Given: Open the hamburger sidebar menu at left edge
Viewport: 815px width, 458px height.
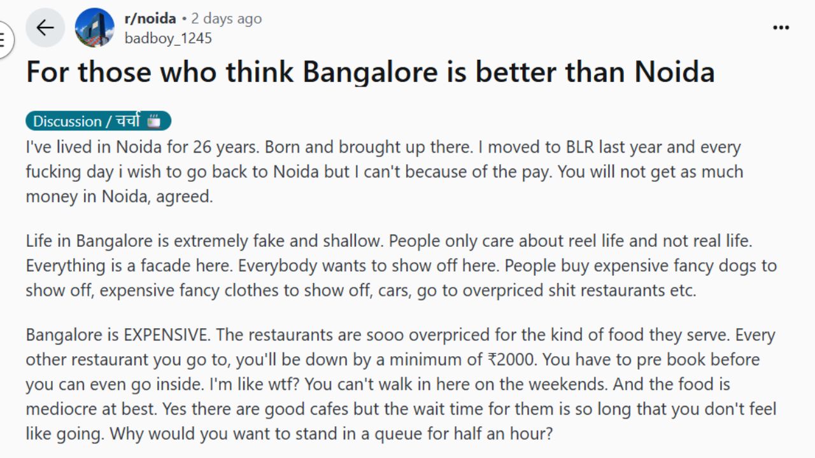Looking at the screenshot, I should click(3, 39).
